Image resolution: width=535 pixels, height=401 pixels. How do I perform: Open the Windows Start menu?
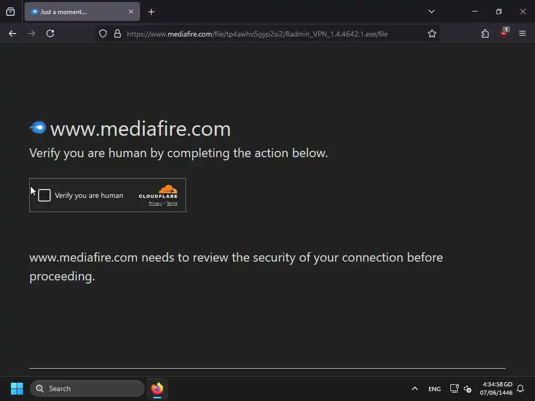[17, 388]
